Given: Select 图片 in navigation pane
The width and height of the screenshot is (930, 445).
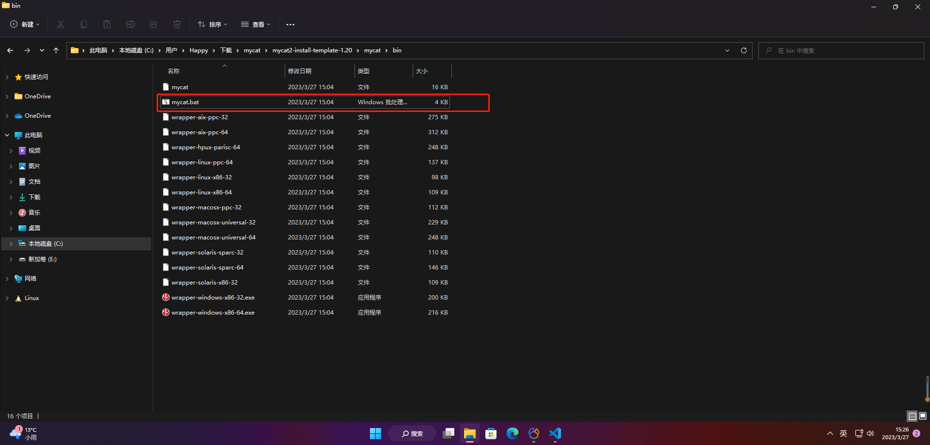Looking at the screenshot, I should coord(34,166).
